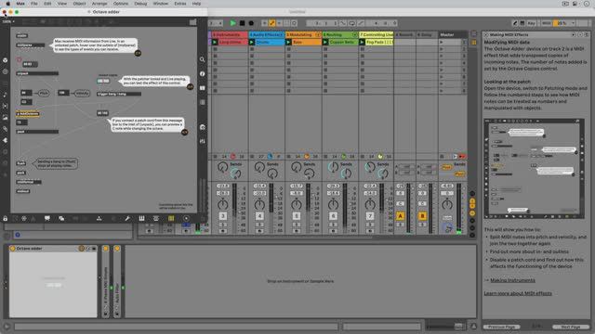Screen dimensions: 595x334
Task: Open the Images icon in Max left toolbar
Action: [5, 118]
